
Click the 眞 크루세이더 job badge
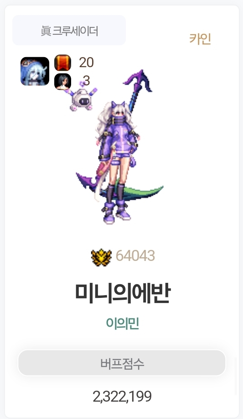pyautogui.click(x=69, y=30)
